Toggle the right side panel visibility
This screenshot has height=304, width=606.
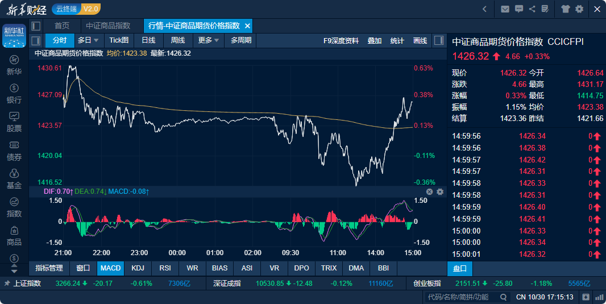(x=438, y=40)
